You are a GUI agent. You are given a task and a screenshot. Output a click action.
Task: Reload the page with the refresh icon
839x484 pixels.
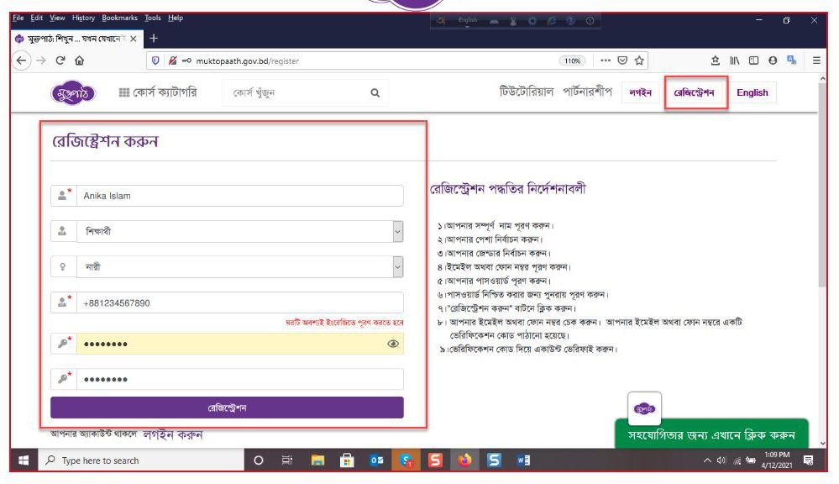click(60, 60)
